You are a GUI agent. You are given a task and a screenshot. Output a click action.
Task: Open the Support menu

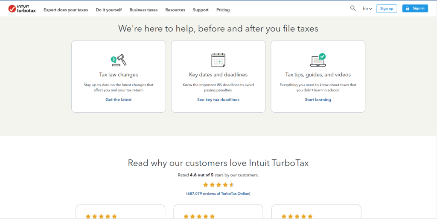click(201, 10)
